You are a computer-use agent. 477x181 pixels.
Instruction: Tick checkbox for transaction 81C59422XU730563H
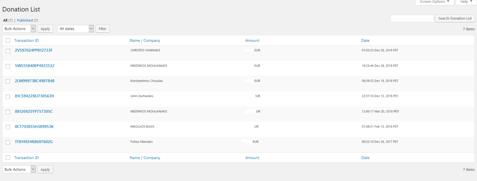tap(8, 97)
